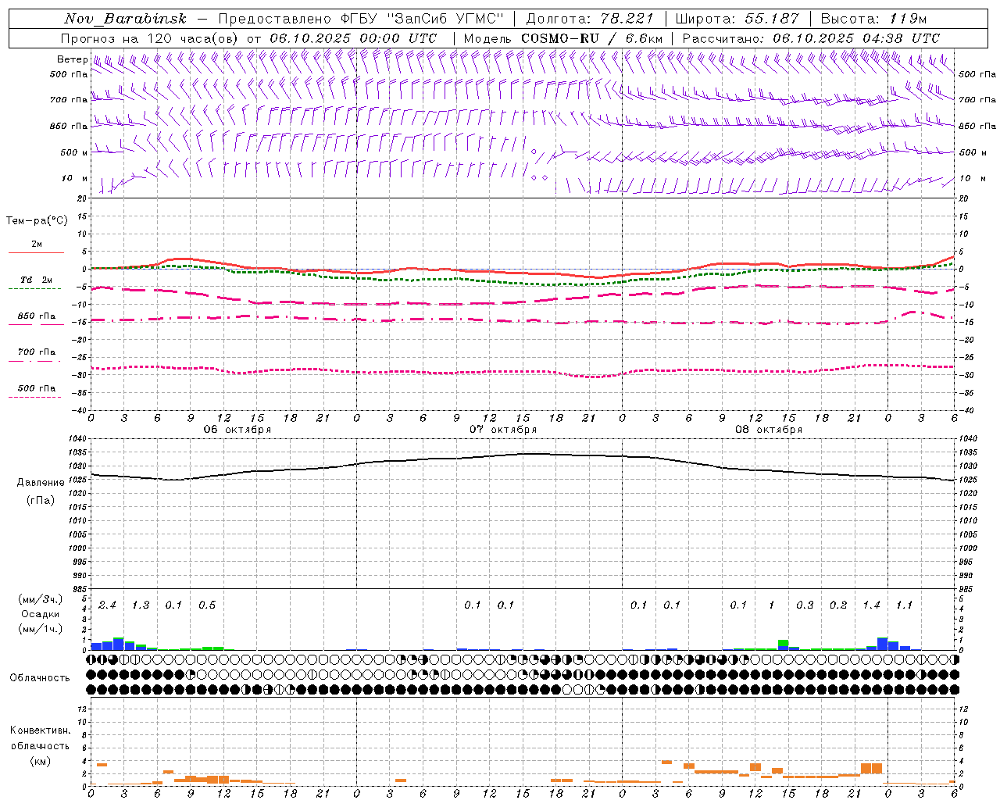
Task: Click the "(мм/1ч.)" unit label
Action: coord(39,628)
